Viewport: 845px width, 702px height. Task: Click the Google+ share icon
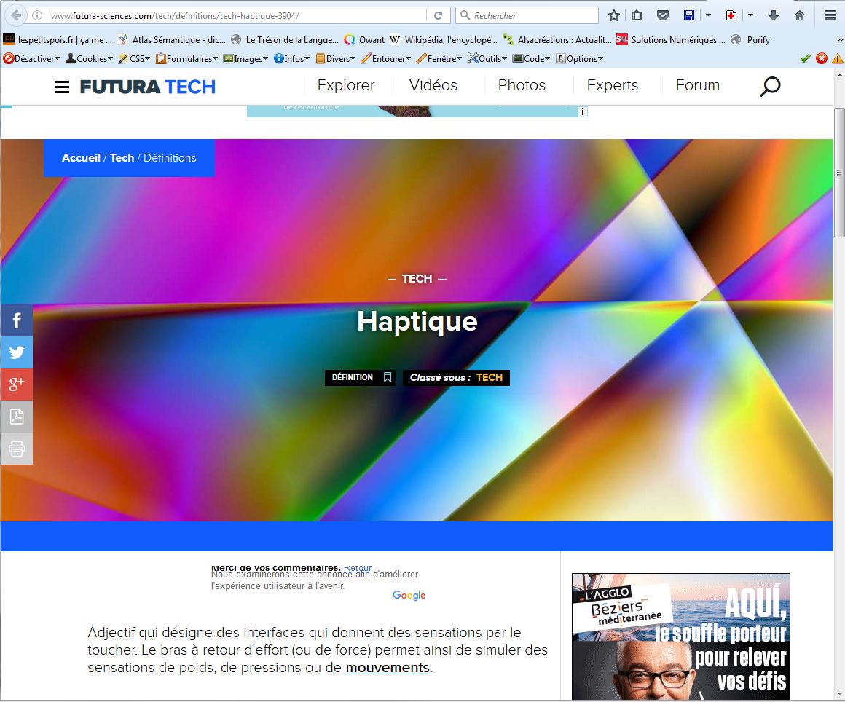(x=16, y=384)
